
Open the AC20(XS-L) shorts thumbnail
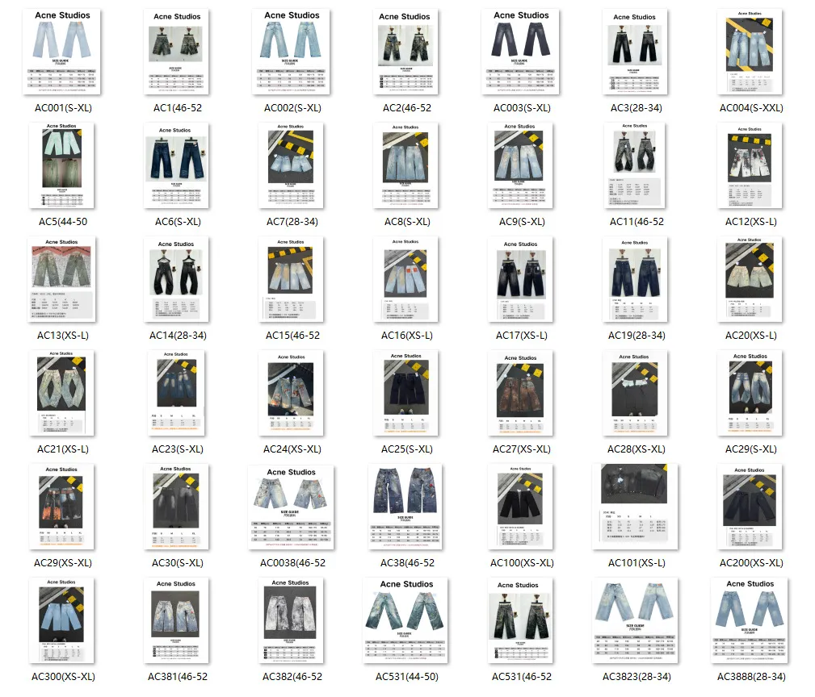[x=750, y=279]
